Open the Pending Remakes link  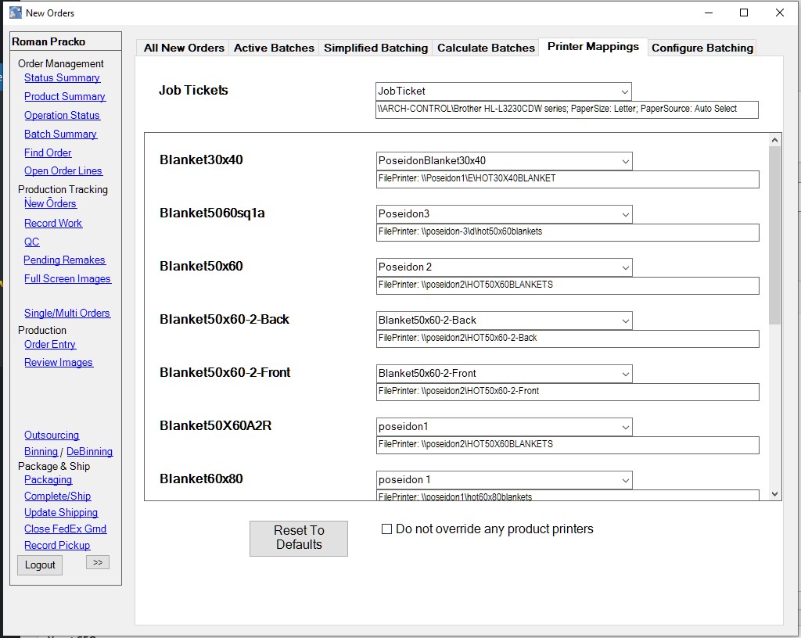64,260
